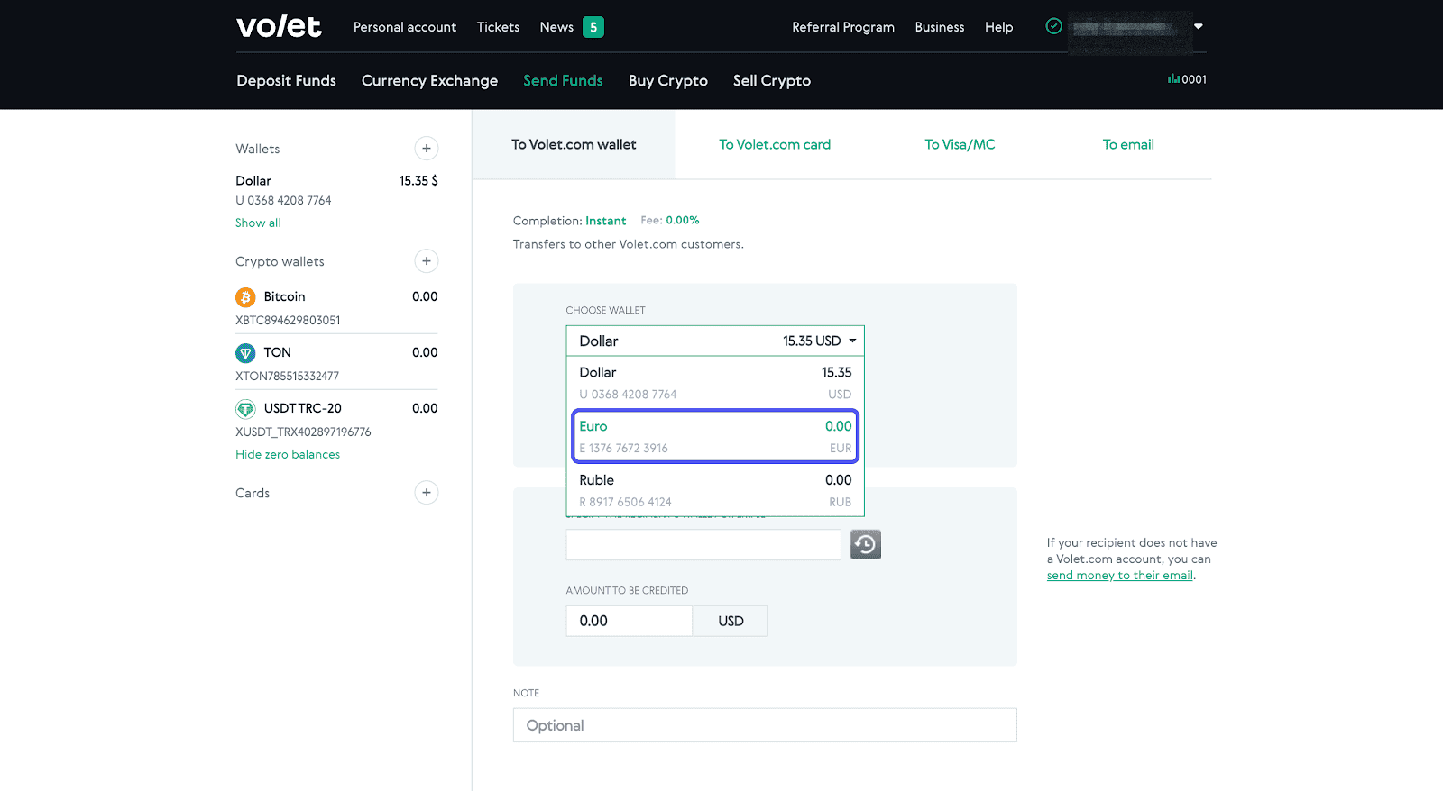Expand the account menu arrow
The image size is (1443, 791).
pos(1199,26)
